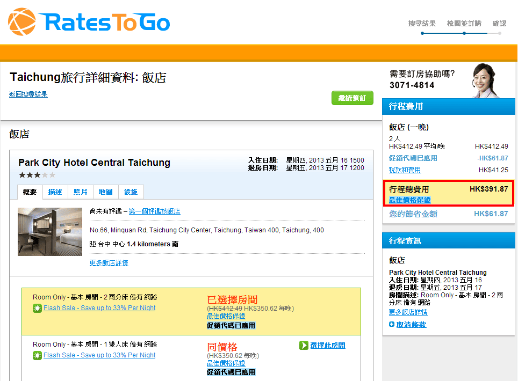The height and width of the screenshot is (381, 518).
Task: Click green Flash Sale icon in 1 雙人床 row
Action: [x=37, y=355]
